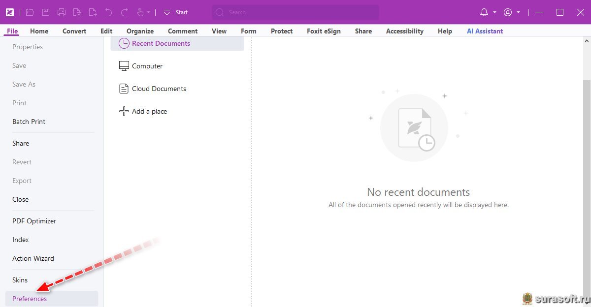Select the Hand tool icon

(140, 12)
